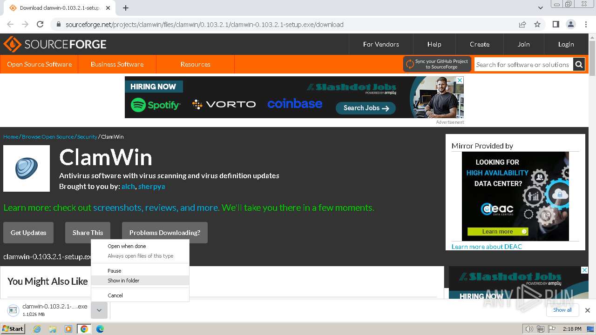Click the Action Center flag icon
Viewport: 596px width, 335px height.
pos(552,329)
